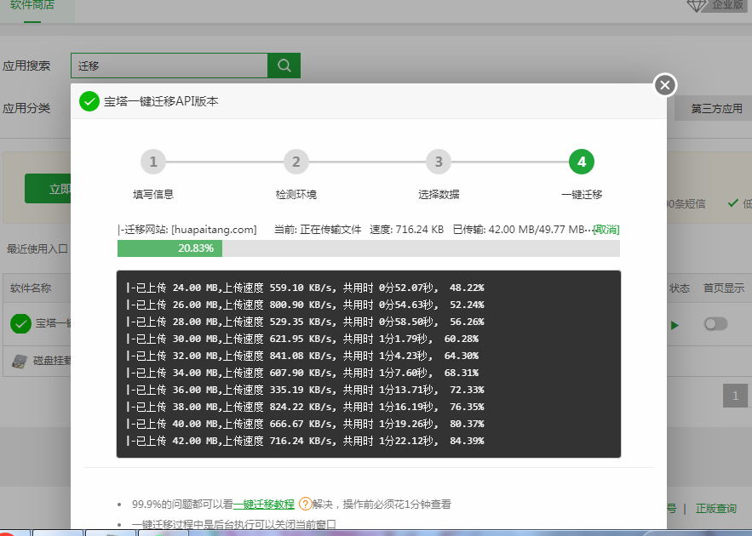Click the 最近使用入口 label
Viewport: 752px width, 536px height.
click(37, 248)
